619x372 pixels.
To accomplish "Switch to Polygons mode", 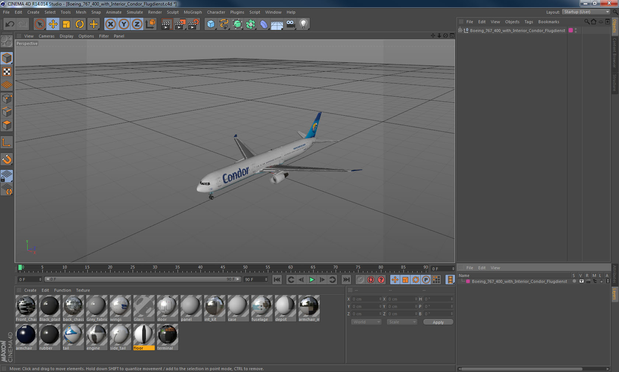I will [x=7, y=125].
